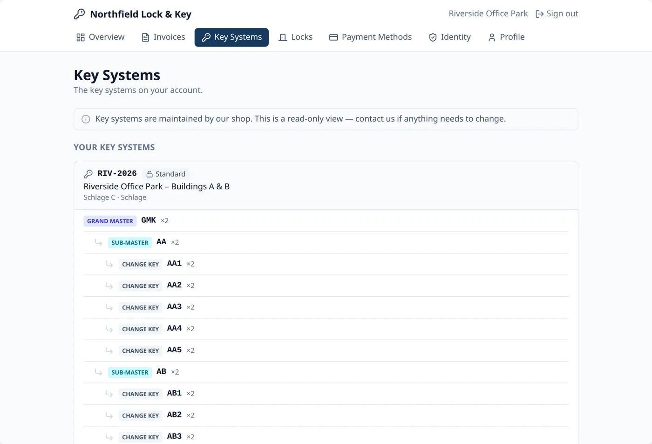Click the Northfield Lock & Key brand name
Screen dimensions: 652x444
(141, 14)
